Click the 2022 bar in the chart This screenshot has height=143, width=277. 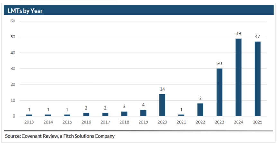coord(200,110)
